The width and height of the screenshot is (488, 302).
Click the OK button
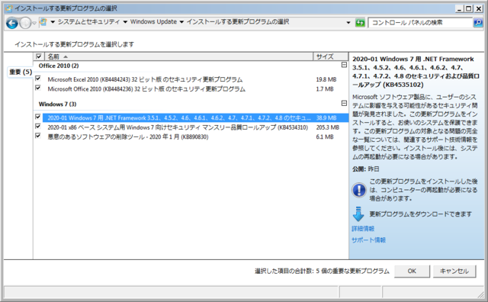412,271
